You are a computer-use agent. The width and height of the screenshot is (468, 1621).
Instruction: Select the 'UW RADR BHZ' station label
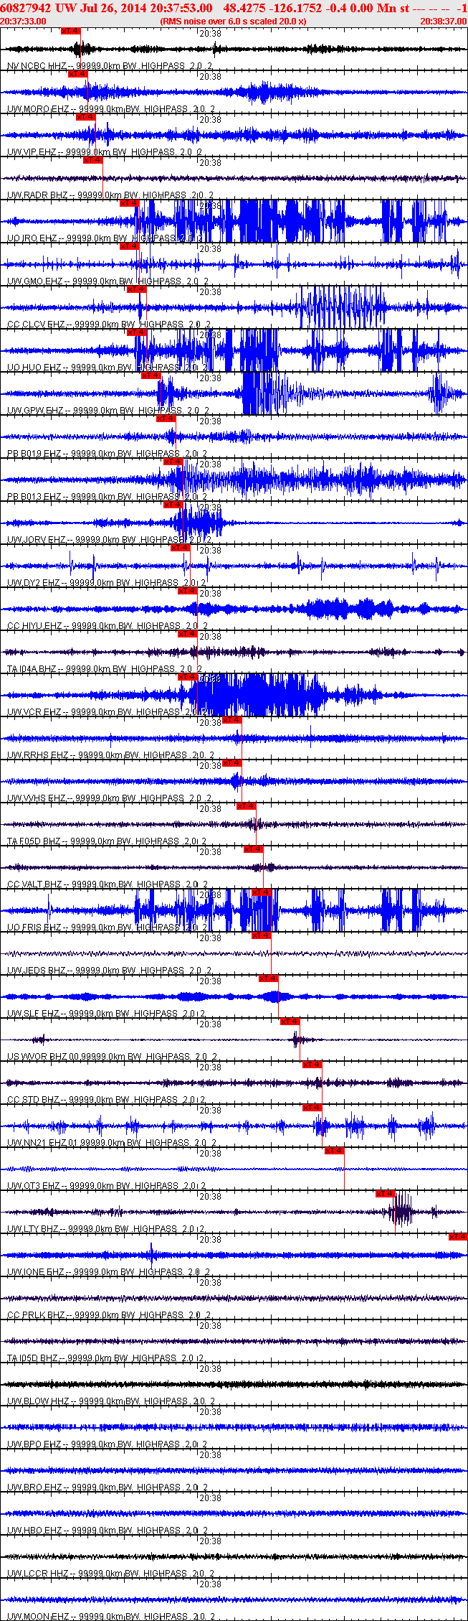[x=37, y=195]
